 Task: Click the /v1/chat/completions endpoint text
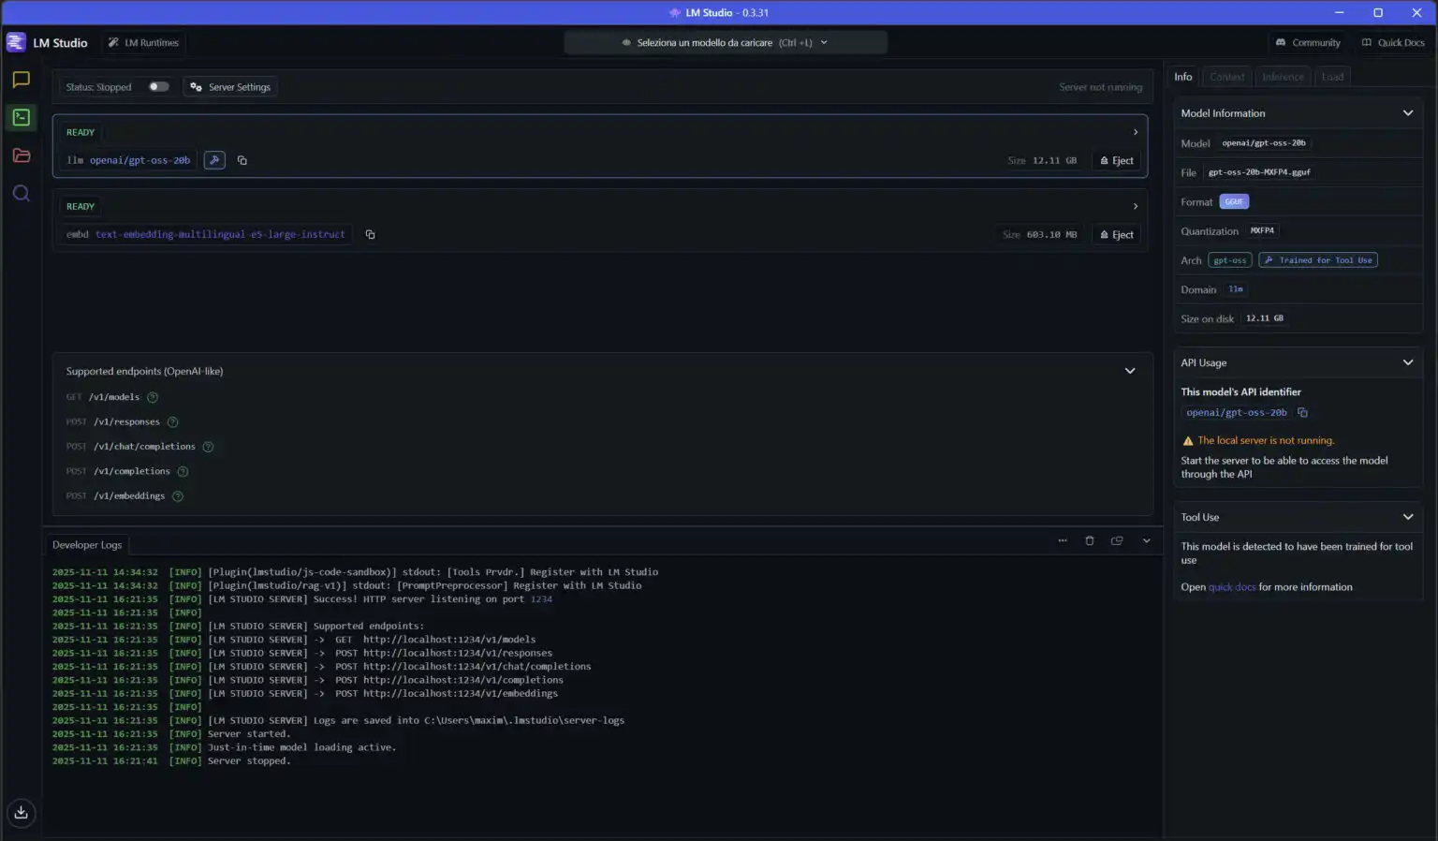(144, 447)
